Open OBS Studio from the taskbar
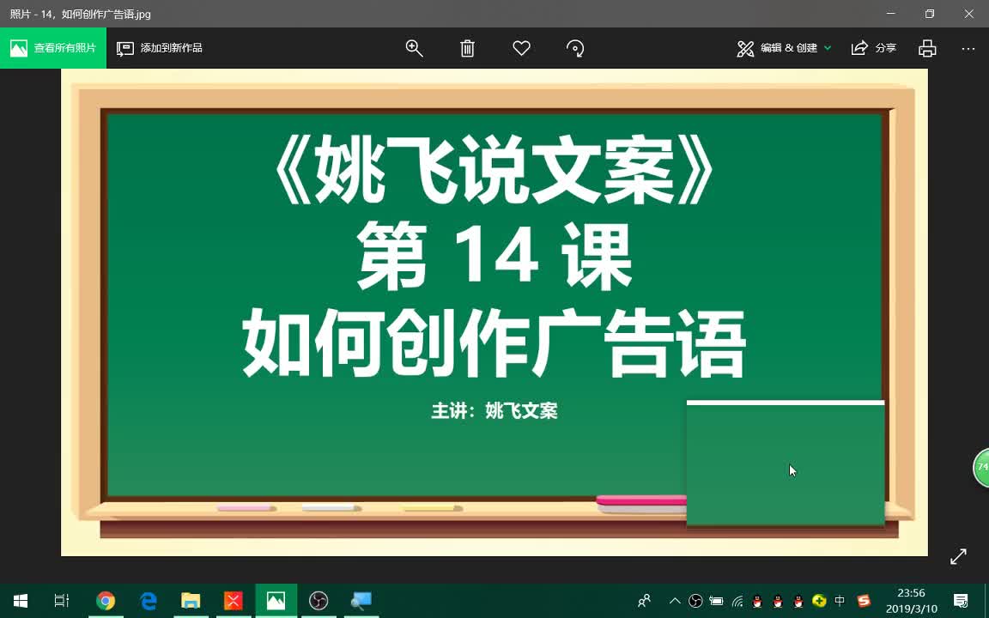This screenshot has height=618, width=989. tap(319, 601)
